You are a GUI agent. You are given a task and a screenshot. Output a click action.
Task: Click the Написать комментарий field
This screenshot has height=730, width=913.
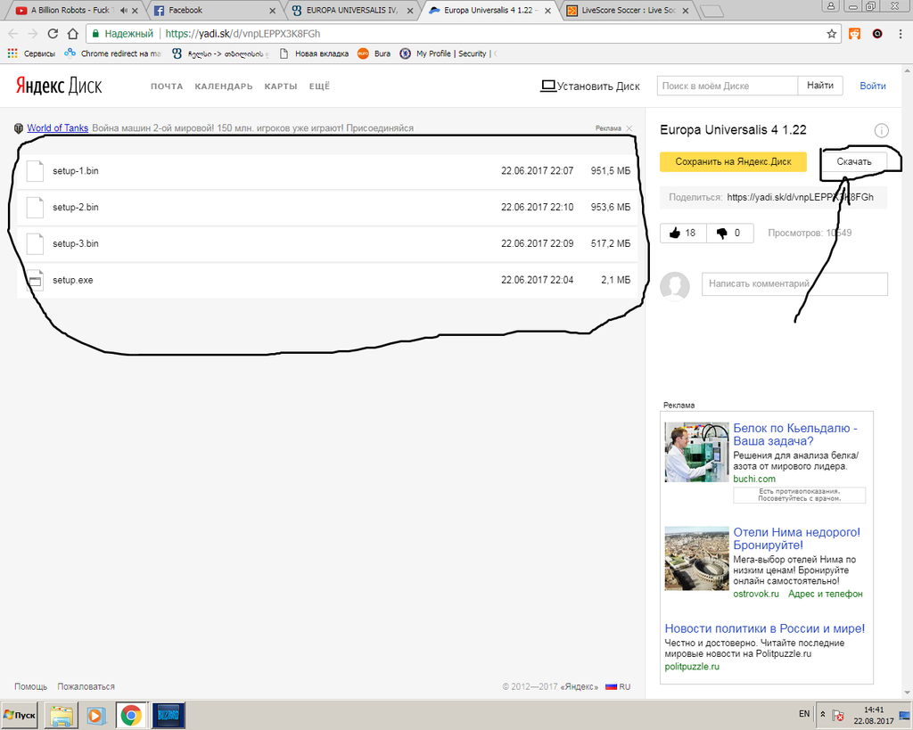click(x=794, y=284)
